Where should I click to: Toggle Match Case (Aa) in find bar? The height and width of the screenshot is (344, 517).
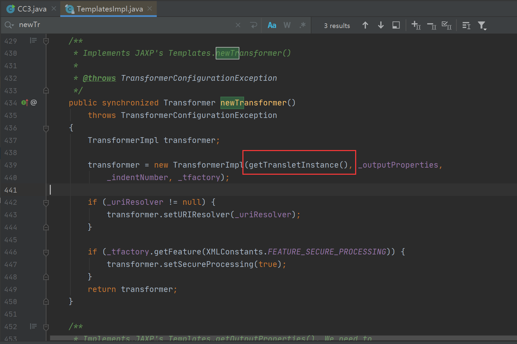(x=272, y=25)
